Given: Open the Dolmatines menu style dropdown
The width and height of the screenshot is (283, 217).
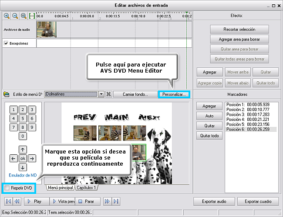Looking at the screenshot, I should (101, 94).
